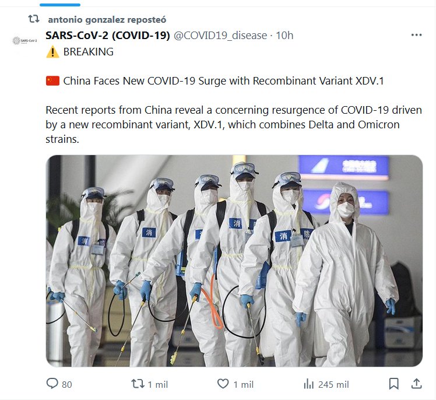
Task: Click the reply speech bubble icon
Action: tap(52, 384)
